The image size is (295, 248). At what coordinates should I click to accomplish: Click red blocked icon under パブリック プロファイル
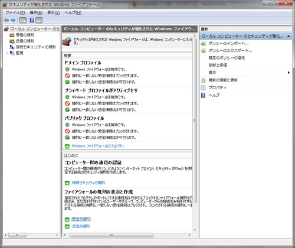click(67, 131)
